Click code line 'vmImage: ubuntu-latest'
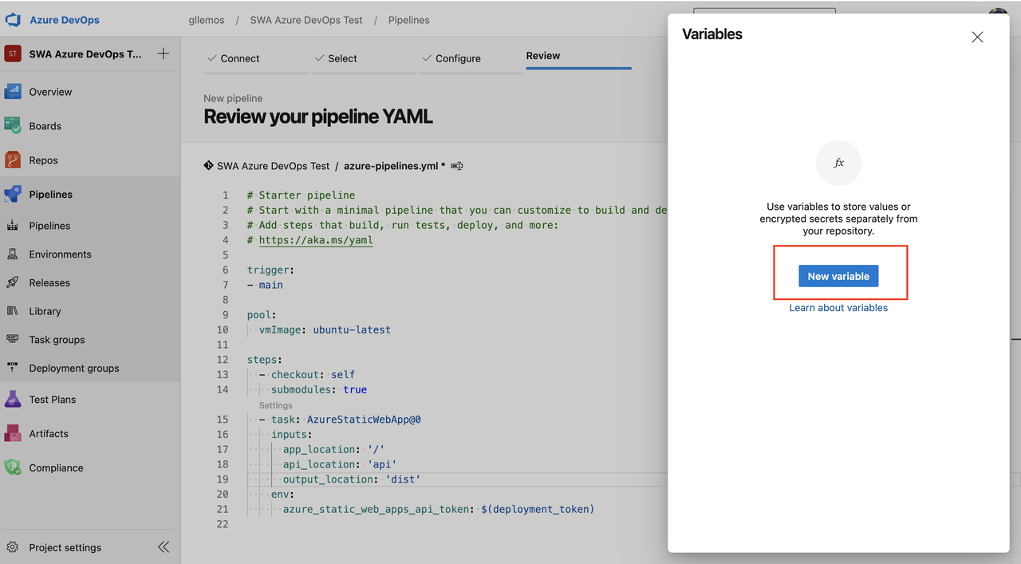1021x564 pixels. click(x=325, y=329)
